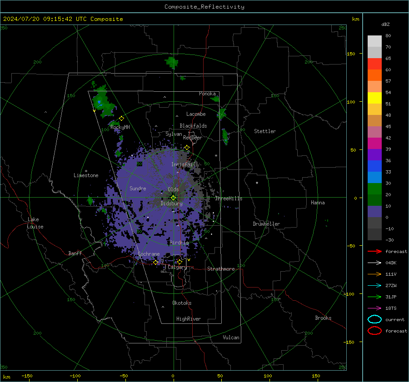Screen dimensions: 409x382
Task: Click the dBZ legend heading
Action: click(x=385, y=25)
